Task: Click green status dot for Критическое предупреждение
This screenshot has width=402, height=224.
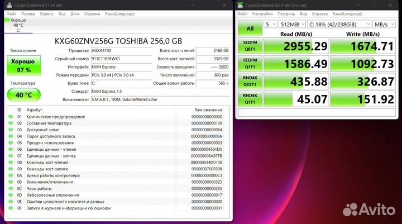Action: (x=11, y=117)
